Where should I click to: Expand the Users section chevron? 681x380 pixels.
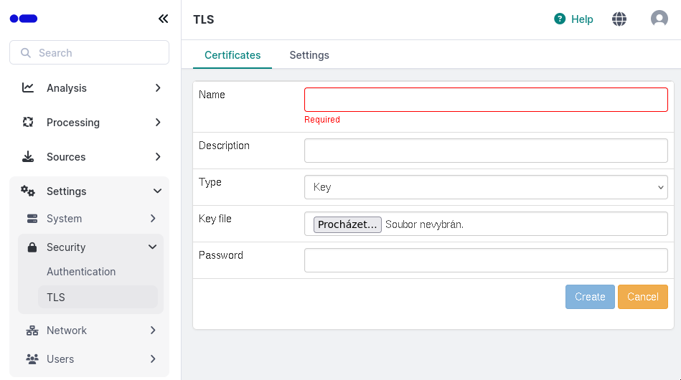coord(153,359)
